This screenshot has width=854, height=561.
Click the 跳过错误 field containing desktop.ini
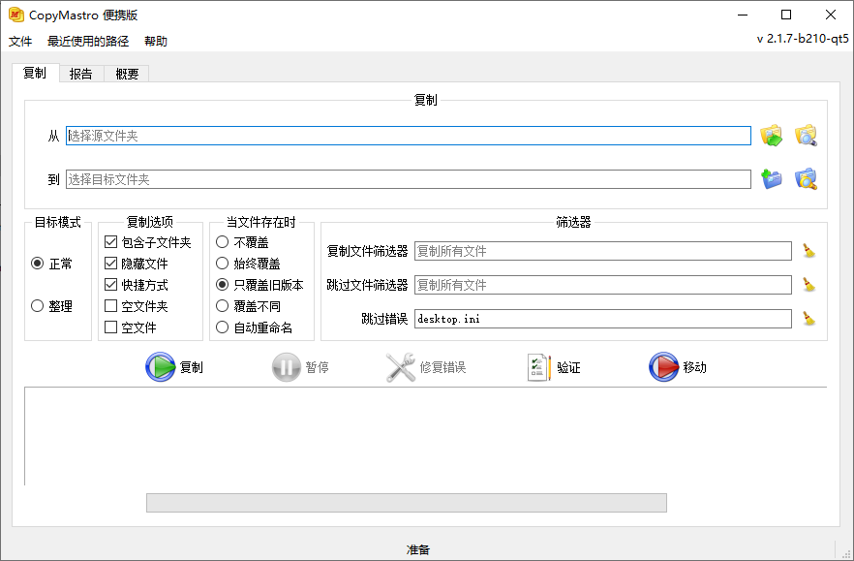pyautogui.click(x=603, y=319)
